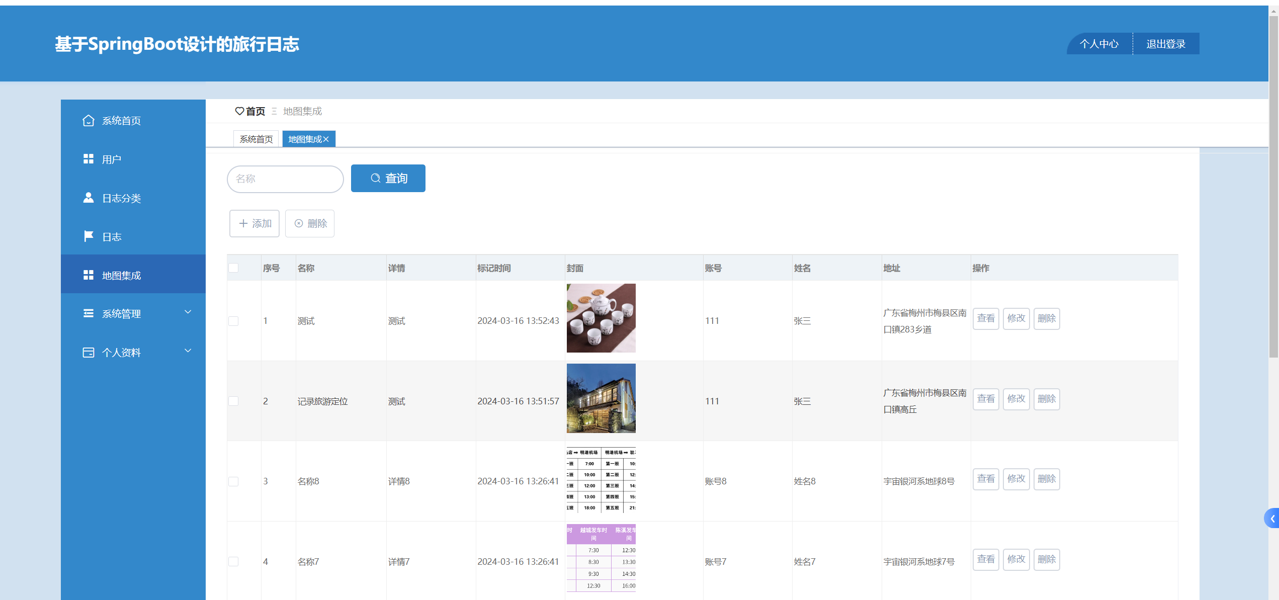Click the teapot cover thumbnail on row 1
1279x600 pixels.
(601, 317)
